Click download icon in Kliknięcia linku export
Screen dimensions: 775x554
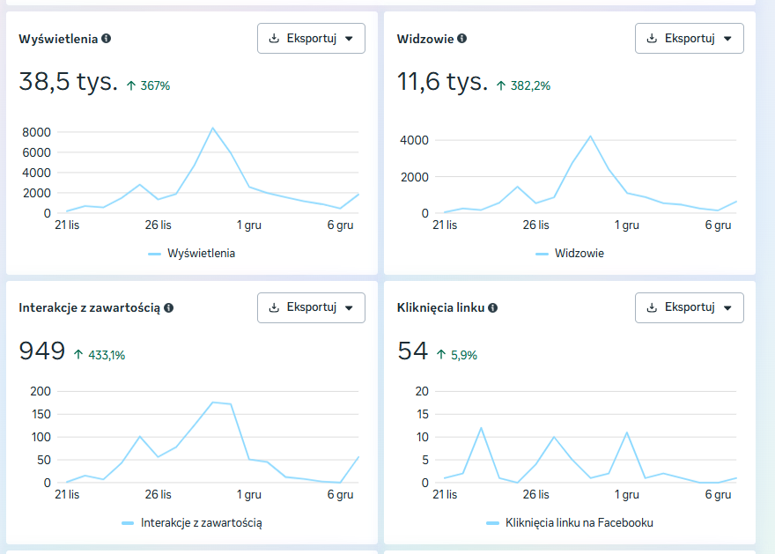point(652,308)
